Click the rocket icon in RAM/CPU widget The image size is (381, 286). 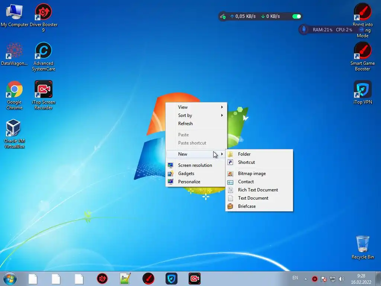pos(304,30)
